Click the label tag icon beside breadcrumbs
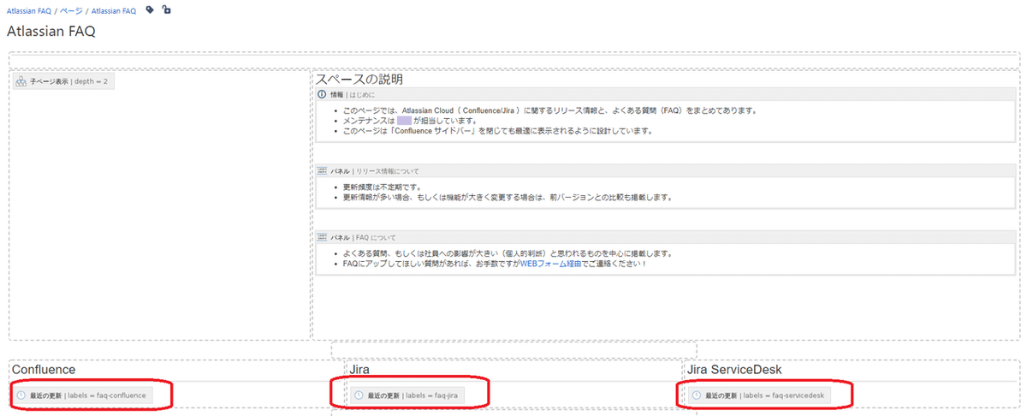This screenshot has width=1027, height=416. [x=151, y=10]
